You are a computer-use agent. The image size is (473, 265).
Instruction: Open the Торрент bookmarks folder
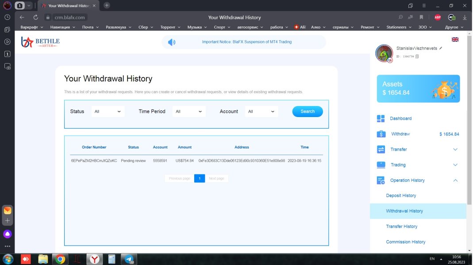(170, 27)
